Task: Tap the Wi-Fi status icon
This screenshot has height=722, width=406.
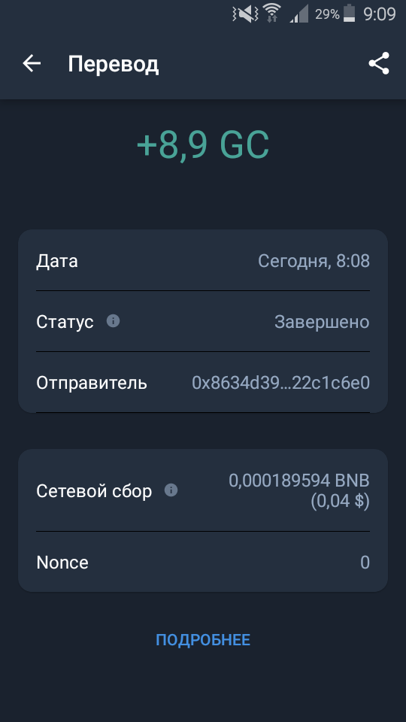Action: pos(272,13)
